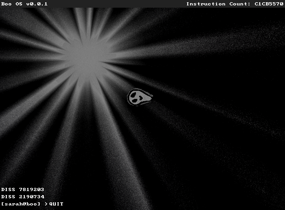Click the [sarah@boo] prompt text
This screenshot has width=285, height=210.
[21, 204]
